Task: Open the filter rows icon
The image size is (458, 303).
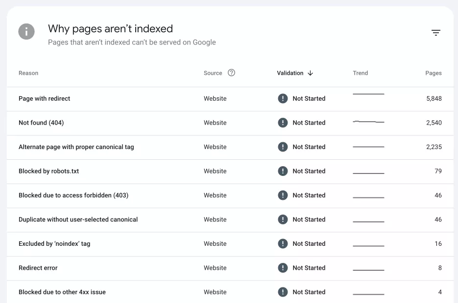Action: [436, 33]
